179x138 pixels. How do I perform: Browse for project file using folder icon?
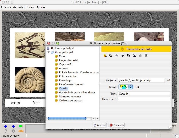[168, 81]
